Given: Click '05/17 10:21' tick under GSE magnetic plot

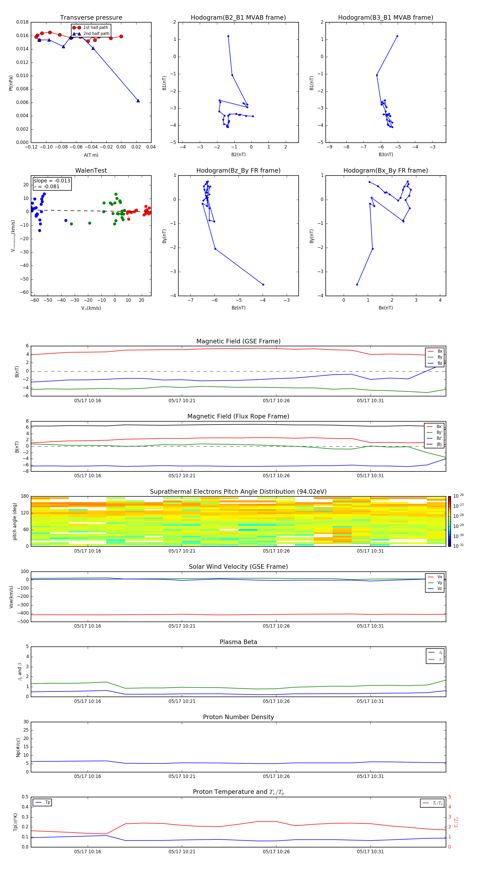Looking at the screenshot, I should click(182, 400).
